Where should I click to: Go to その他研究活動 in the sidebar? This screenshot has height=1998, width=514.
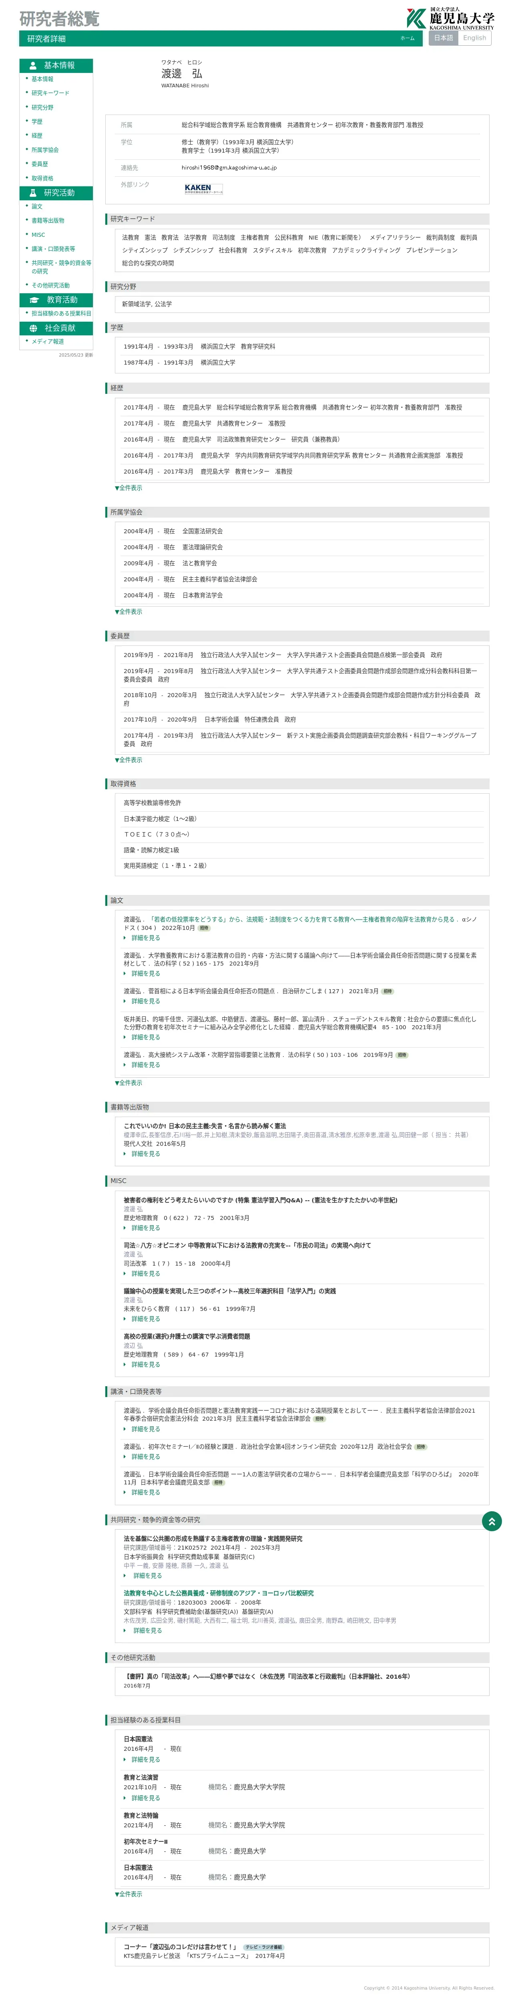pos(50,285)
